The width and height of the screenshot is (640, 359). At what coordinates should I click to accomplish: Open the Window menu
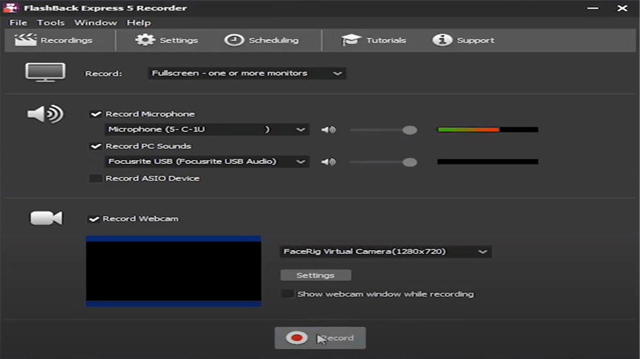coord(95,22)
